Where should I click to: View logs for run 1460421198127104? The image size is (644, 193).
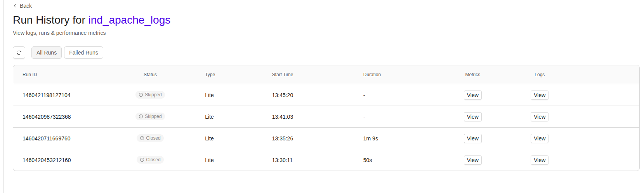coord(540,95)
